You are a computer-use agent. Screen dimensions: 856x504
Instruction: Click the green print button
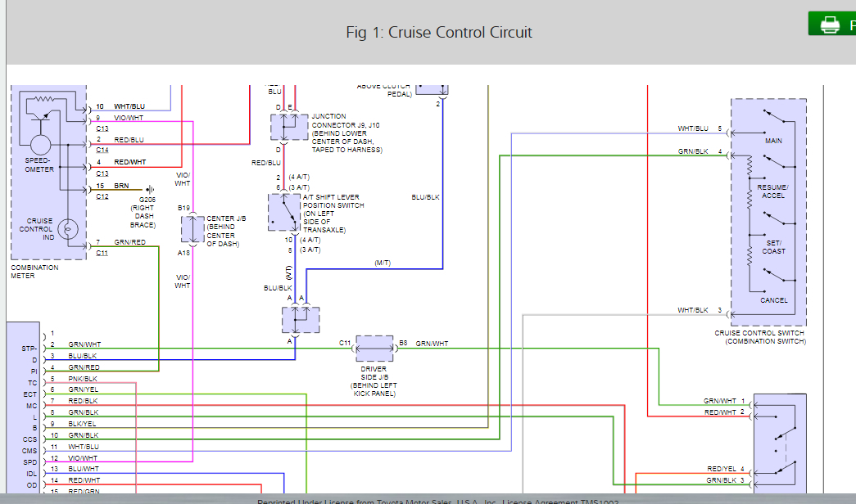831,24
